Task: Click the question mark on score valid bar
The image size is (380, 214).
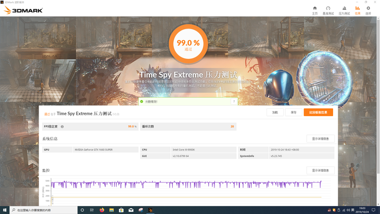Action: click(234, 102)
